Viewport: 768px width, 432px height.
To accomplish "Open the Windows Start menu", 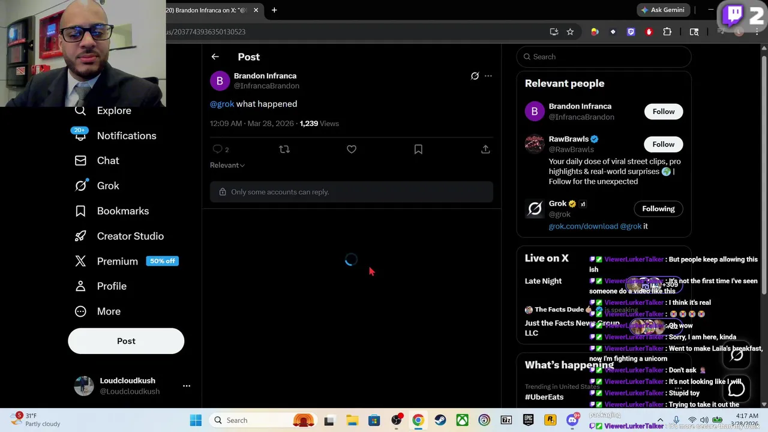I will [196, 421].
